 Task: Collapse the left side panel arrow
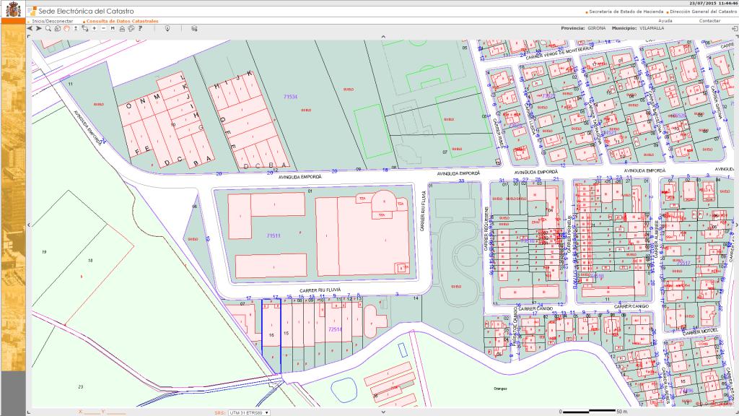pyautogui.click(x=28, y=225)
